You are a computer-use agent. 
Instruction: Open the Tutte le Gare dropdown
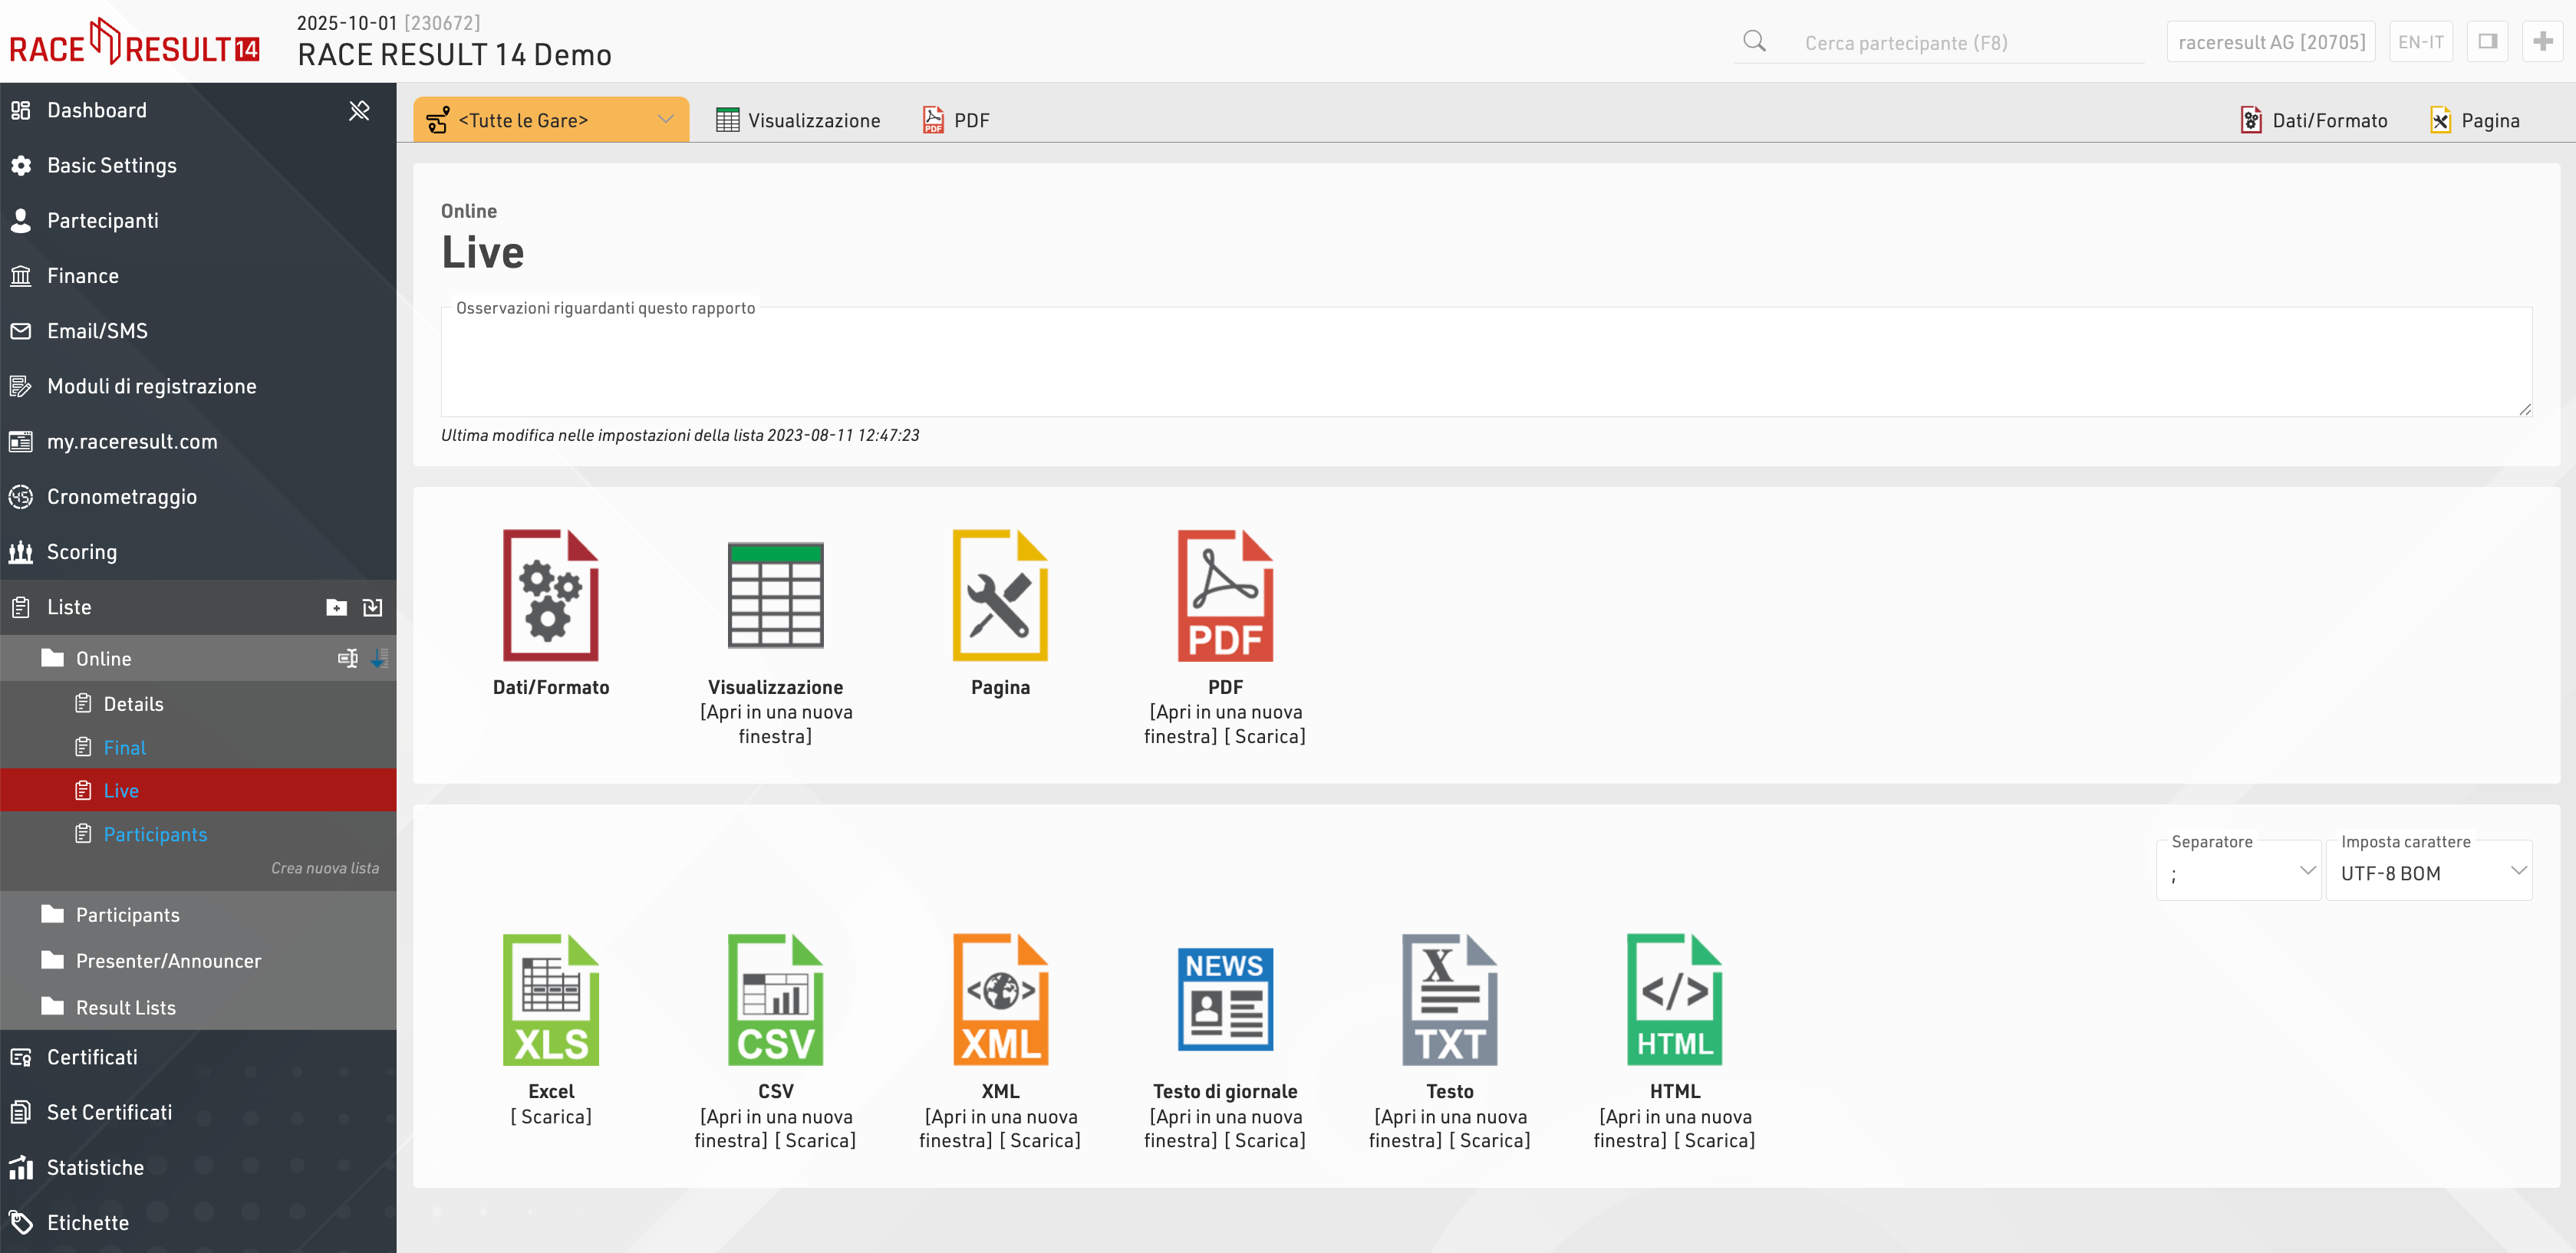click(551, 120)
